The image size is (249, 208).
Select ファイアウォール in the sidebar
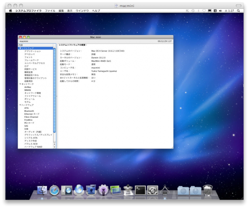pyautogui.click(x=32, y=96)
